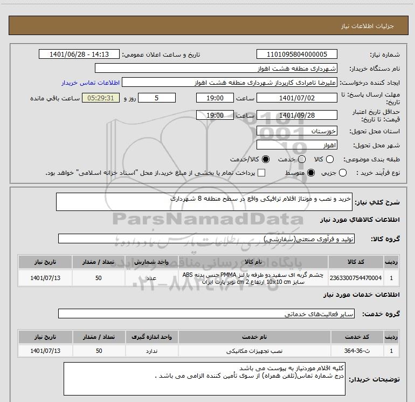Image resolution: width=415 pixels, height=402 pixels.
Task: Click the گروه کالا field تولید و فرآوری صنعتی
Action: 206,239
